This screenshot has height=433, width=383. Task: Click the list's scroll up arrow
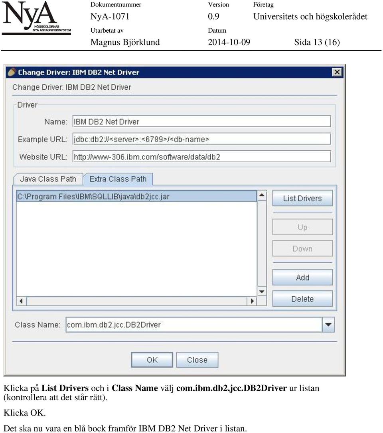tap(261, 195)
